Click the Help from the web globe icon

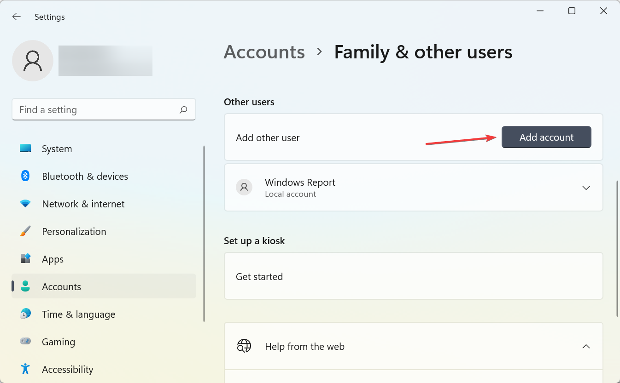coord(244,346)
